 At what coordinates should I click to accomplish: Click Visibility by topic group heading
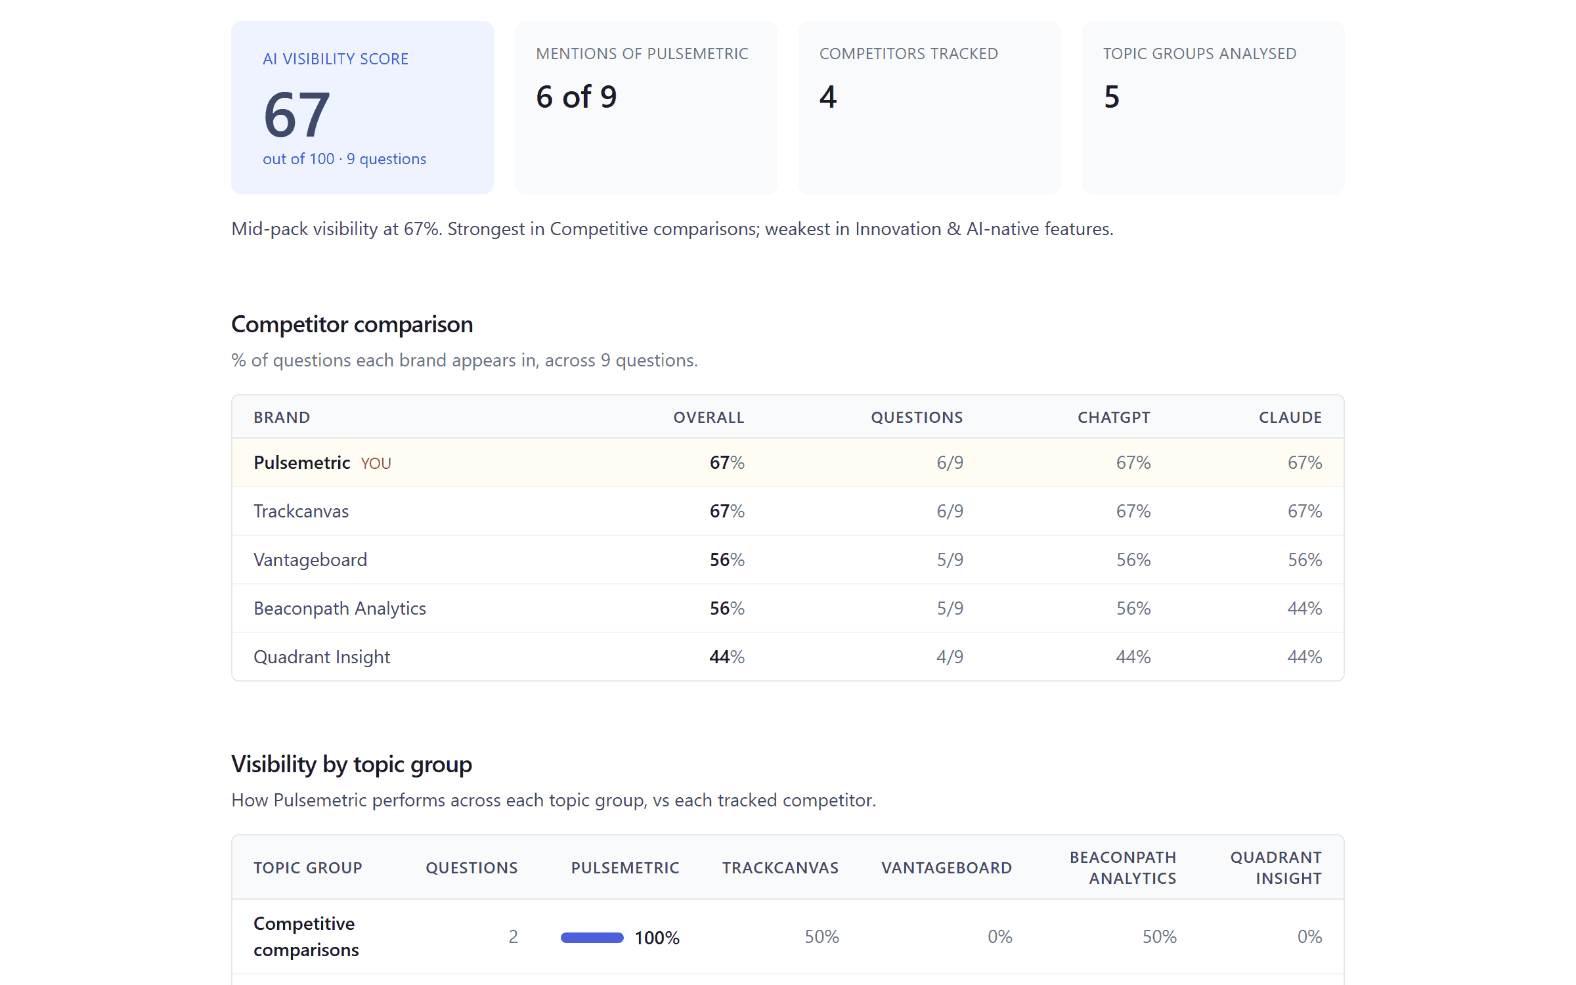pyautogui.click(x=351, y=764)
